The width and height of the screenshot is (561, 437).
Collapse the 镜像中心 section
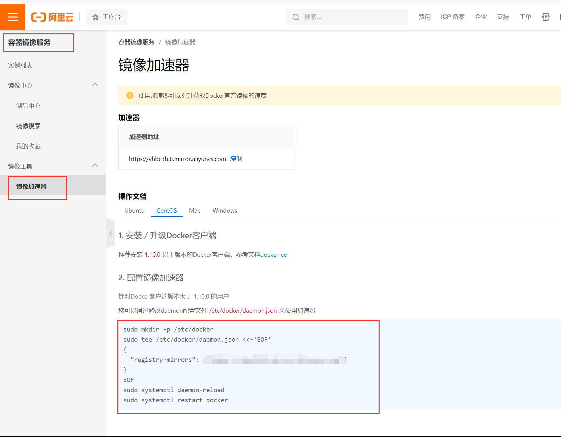(x=95, y=85)
